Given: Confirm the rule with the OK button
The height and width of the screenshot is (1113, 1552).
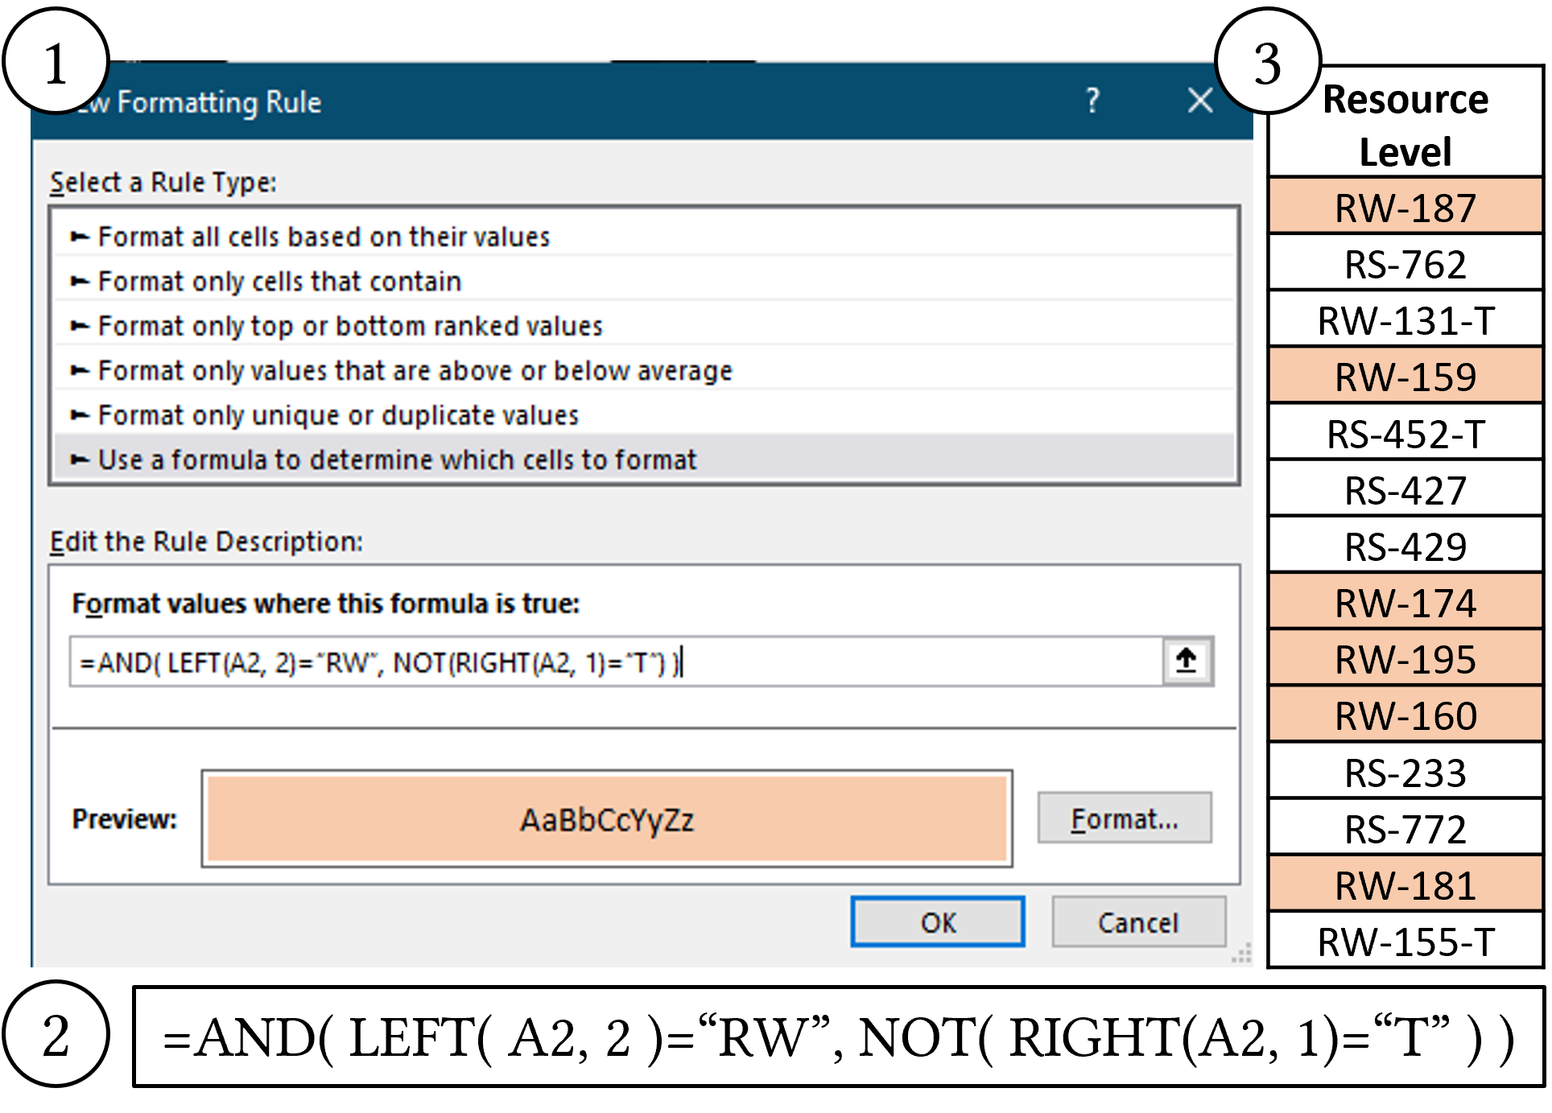Looking at the screenshot, I should click(936, 922).
